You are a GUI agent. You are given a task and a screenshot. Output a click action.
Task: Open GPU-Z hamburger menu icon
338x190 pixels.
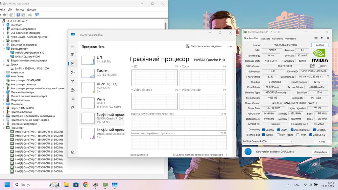click(x=328, y=38)
